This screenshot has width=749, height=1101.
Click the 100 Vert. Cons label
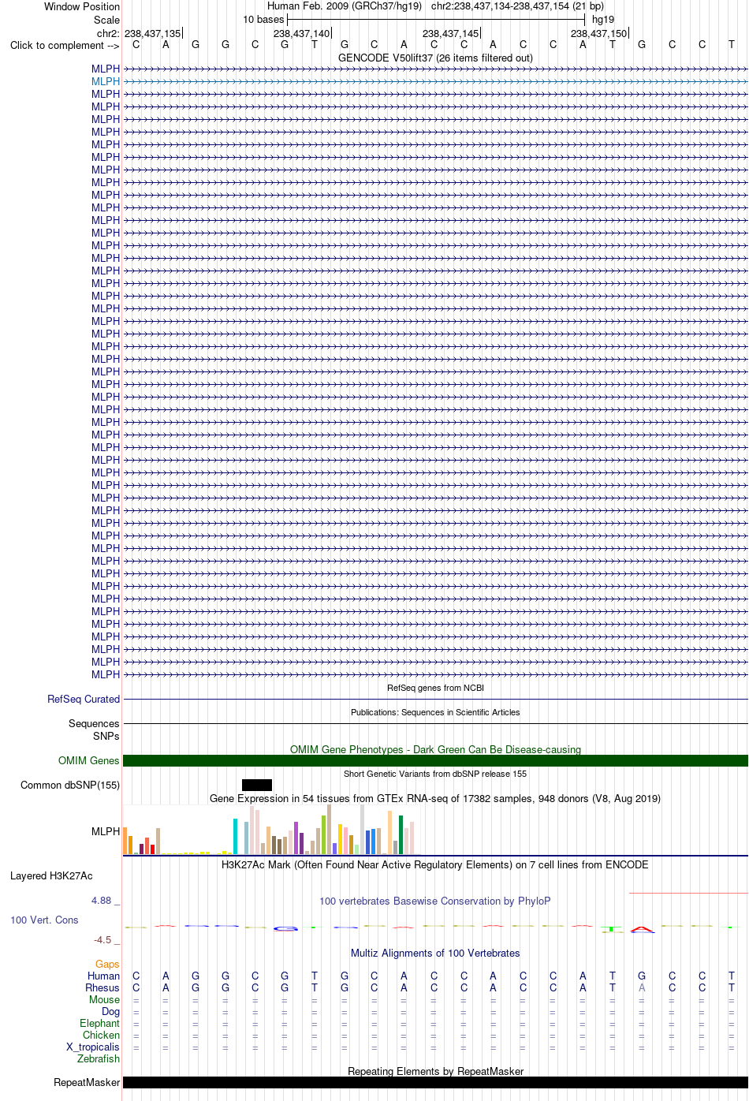(x=44, y=920)
